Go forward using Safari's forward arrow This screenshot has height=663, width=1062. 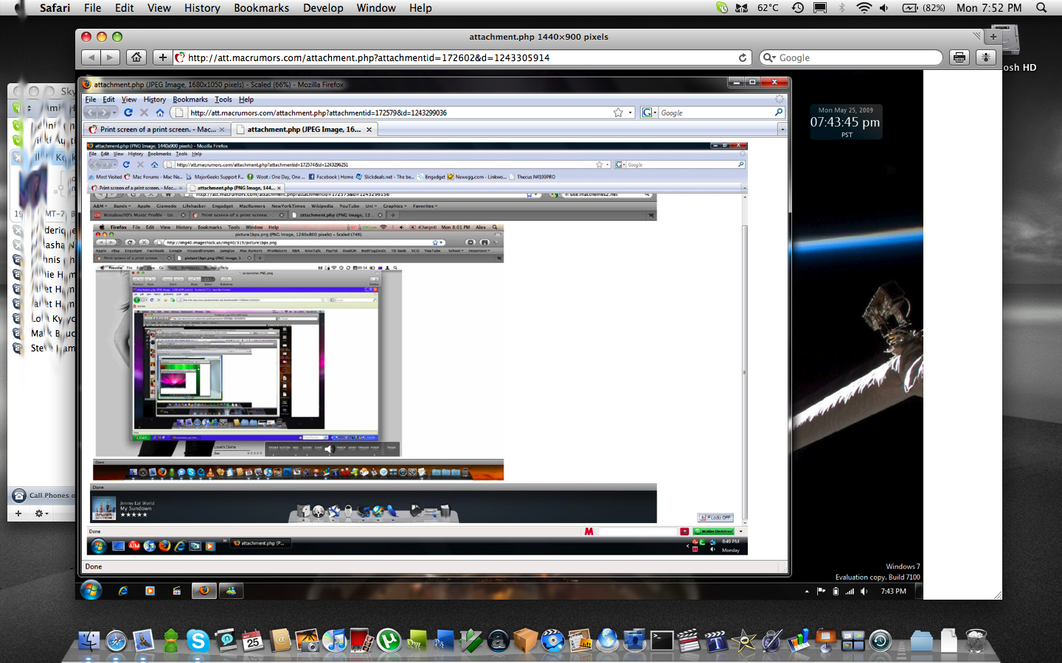(110, 57)
